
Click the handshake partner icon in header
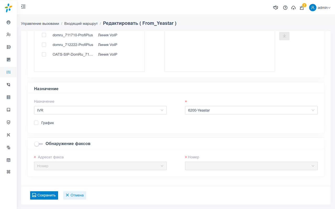coord(276,8)
